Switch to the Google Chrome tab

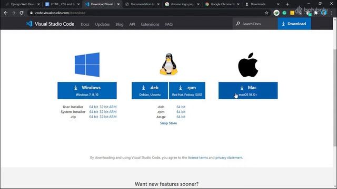click(222, 4)
